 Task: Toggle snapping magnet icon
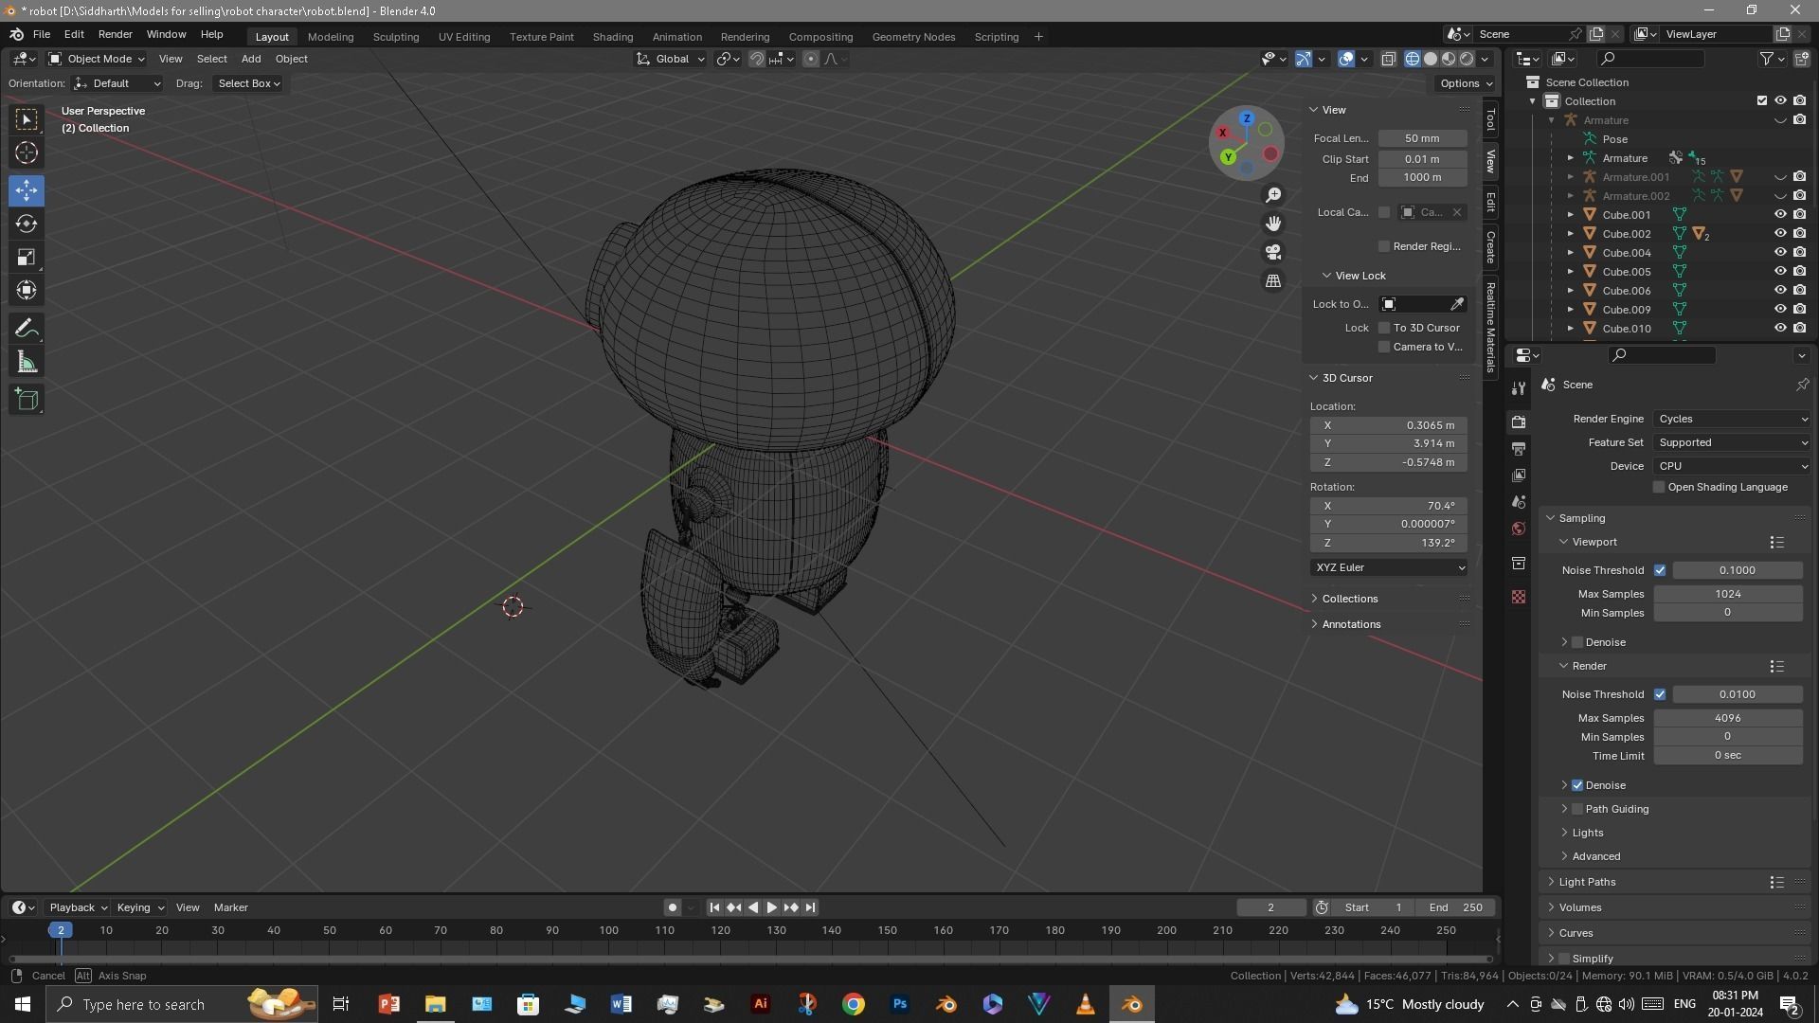757,59
